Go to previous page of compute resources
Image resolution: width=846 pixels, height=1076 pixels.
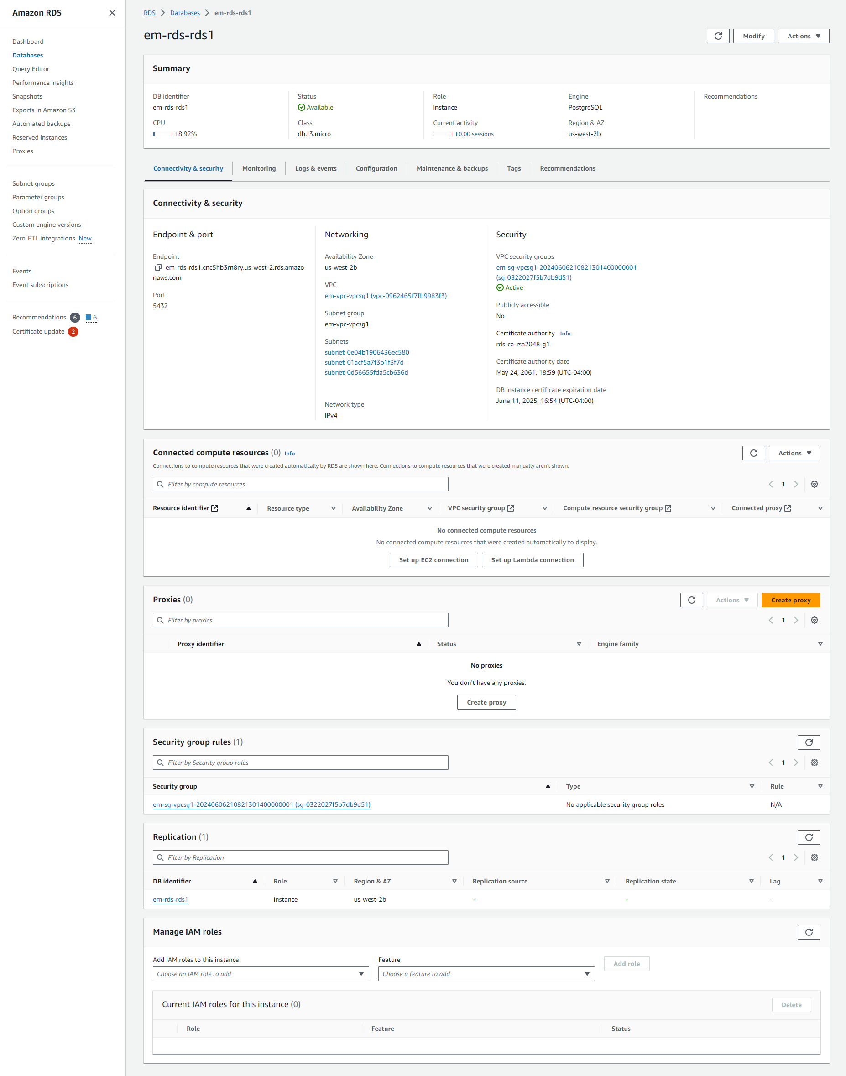pyautogui.click(x=771, y=485)
